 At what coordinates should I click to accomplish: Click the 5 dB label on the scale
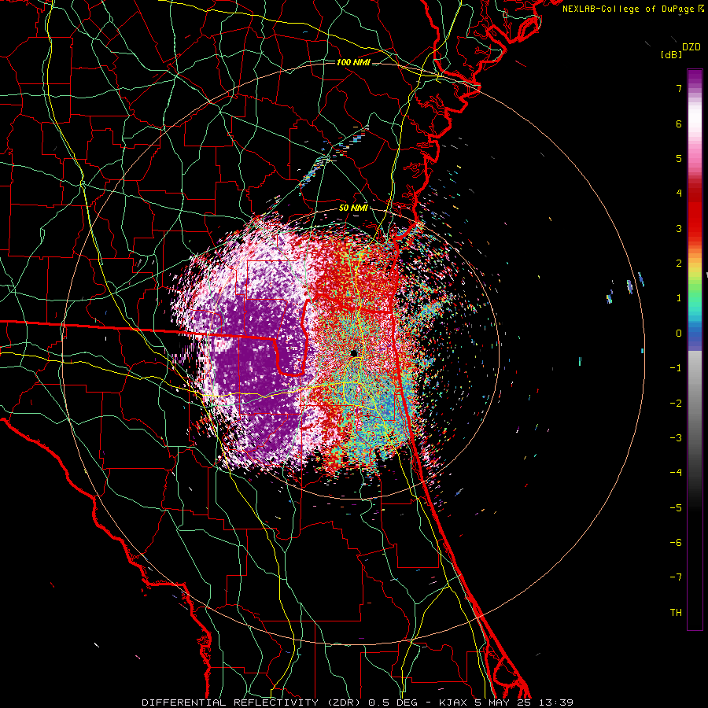click(x=679, y=158)
